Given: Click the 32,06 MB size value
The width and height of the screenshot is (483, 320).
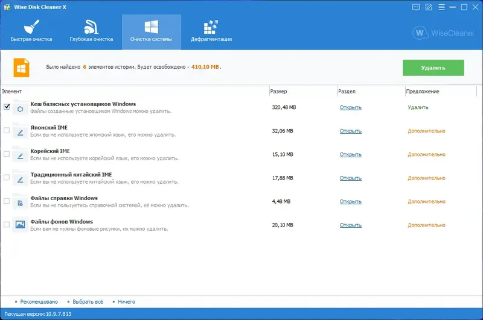Looking at the screenshot, I should (x=283, y=131).
